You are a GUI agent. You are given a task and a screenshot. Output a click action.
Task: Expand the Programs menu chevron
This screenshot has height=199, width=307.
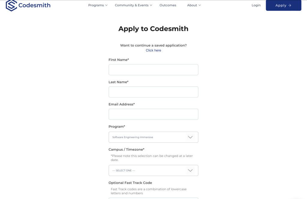click(106, 5)
